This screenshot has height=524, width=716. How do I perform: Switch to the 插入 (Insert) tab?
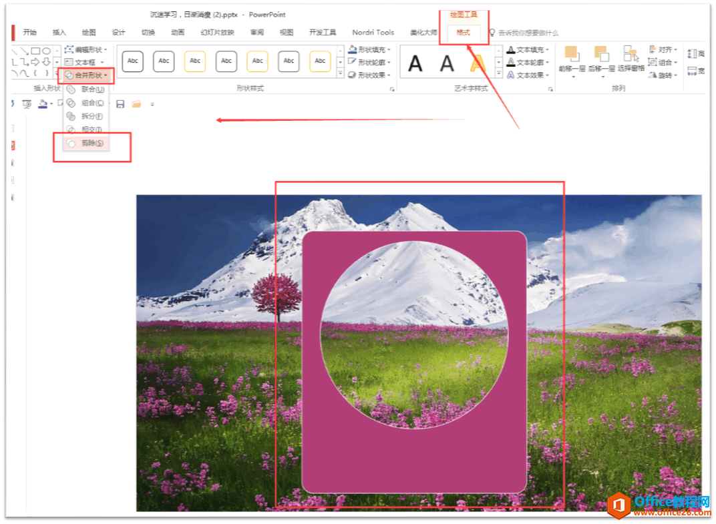pos(59,33)
